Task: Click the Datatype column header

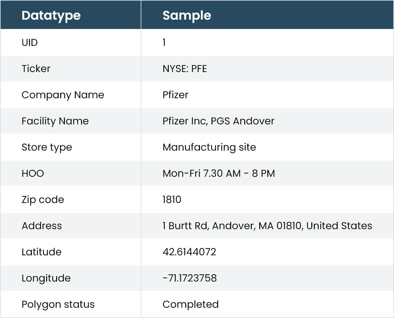Action: point(51,15)
